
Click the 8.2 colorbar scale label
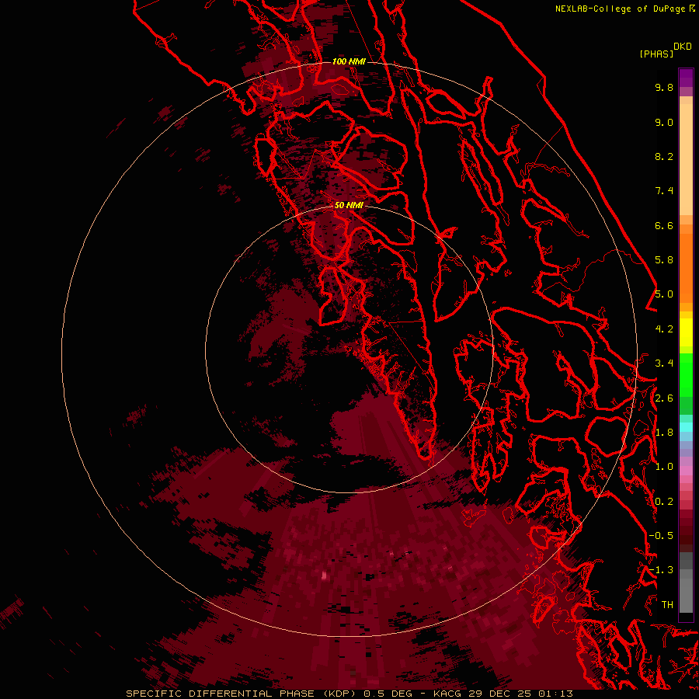point(664,156)
